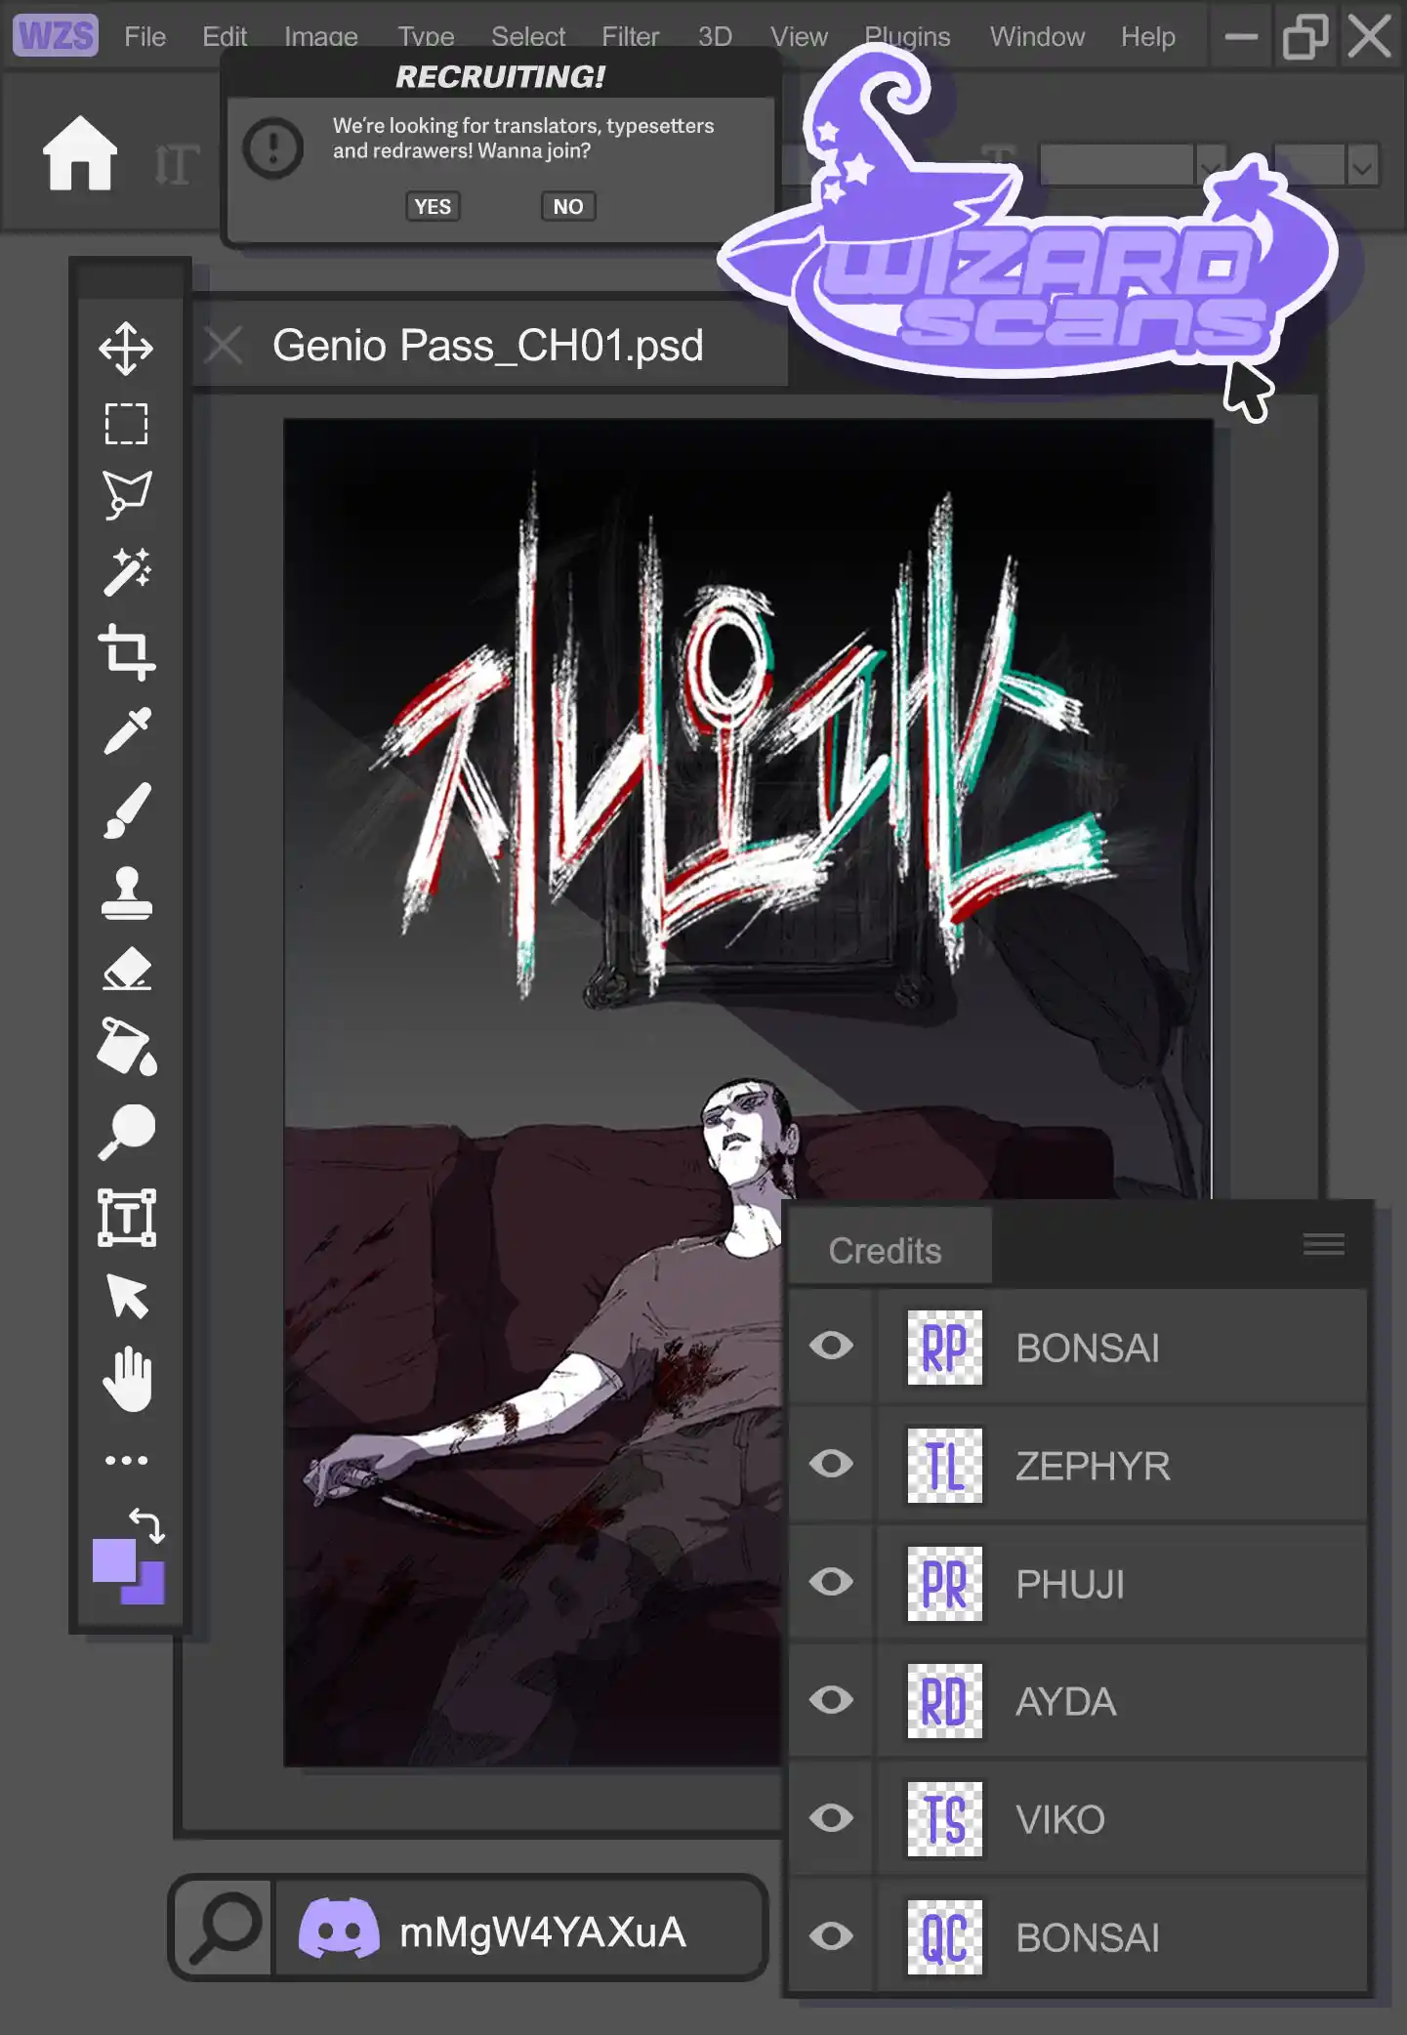Open the 3D menu
1407x2035 pixels.
[x=715, y=37]
